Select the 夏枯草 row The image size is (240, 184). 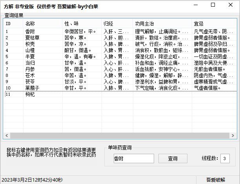[x=120, y=38]
